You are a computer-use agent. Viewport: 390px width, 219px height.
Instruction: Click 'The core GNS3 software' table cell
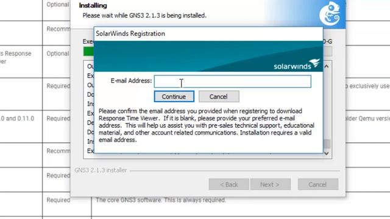click(x=161, y=200)
